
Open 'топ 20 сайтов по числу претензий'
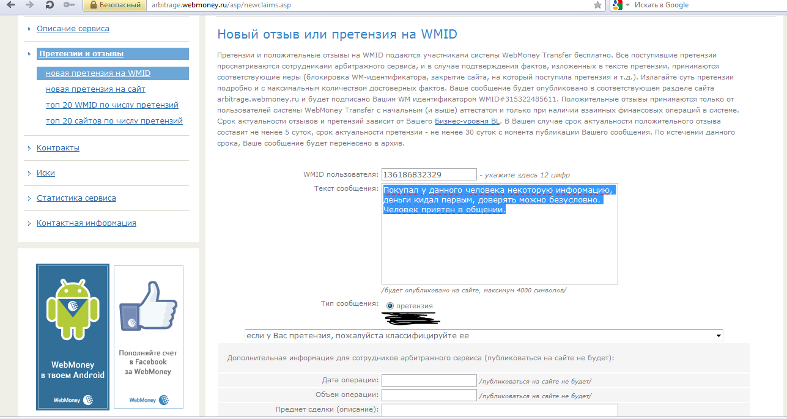114,121
